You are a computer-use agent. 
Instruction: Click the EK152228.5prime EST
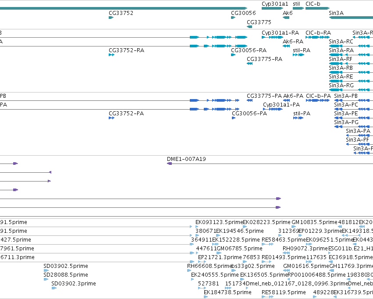(215, 244)
